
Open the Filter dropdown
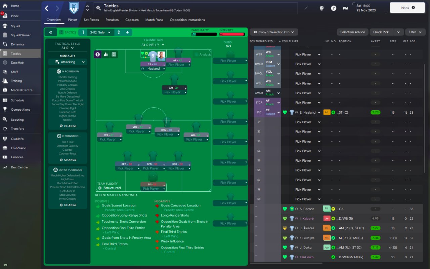[415, 32]
